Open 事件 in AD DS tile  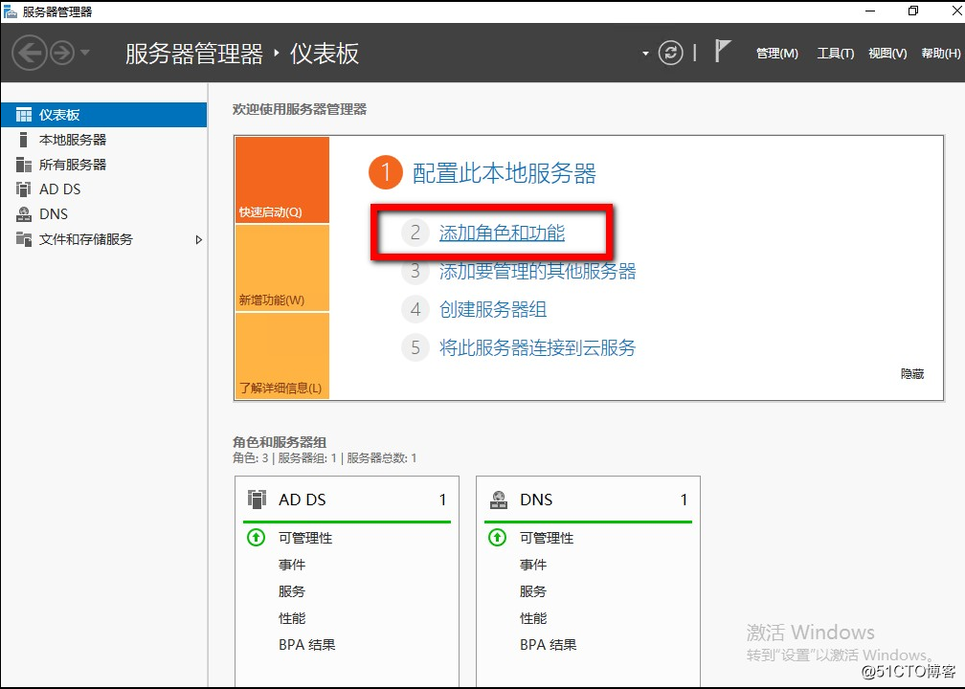coord(292,565)
